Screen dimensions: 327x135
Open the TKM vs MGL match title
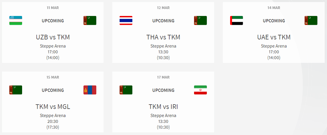[x=53, y=107]
